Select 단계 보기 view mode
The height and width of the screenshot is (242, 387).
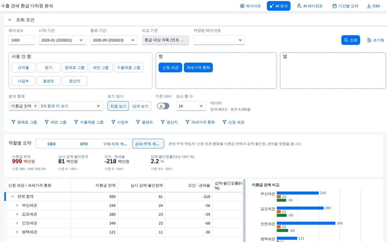(x=140, y=106)
